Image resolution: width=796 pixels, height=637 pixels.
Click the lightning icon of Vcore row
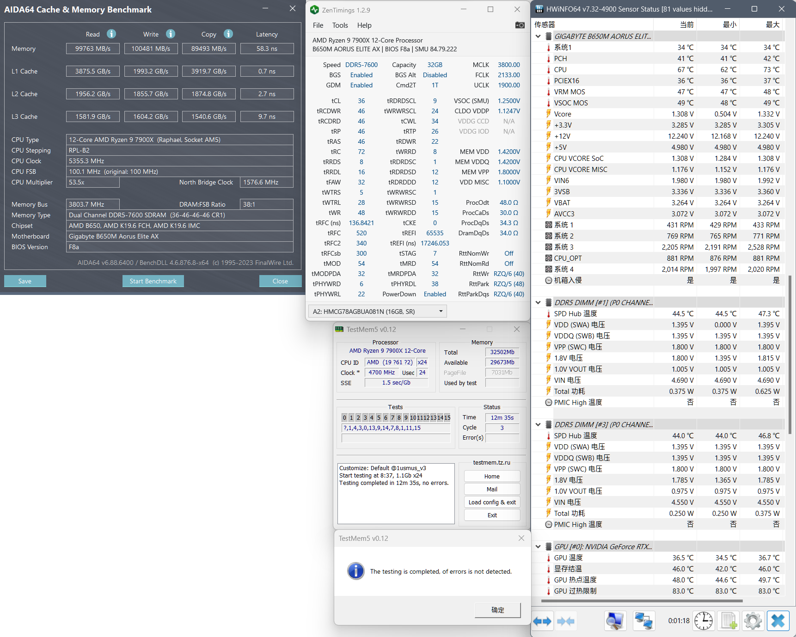[x=549, y=114]
